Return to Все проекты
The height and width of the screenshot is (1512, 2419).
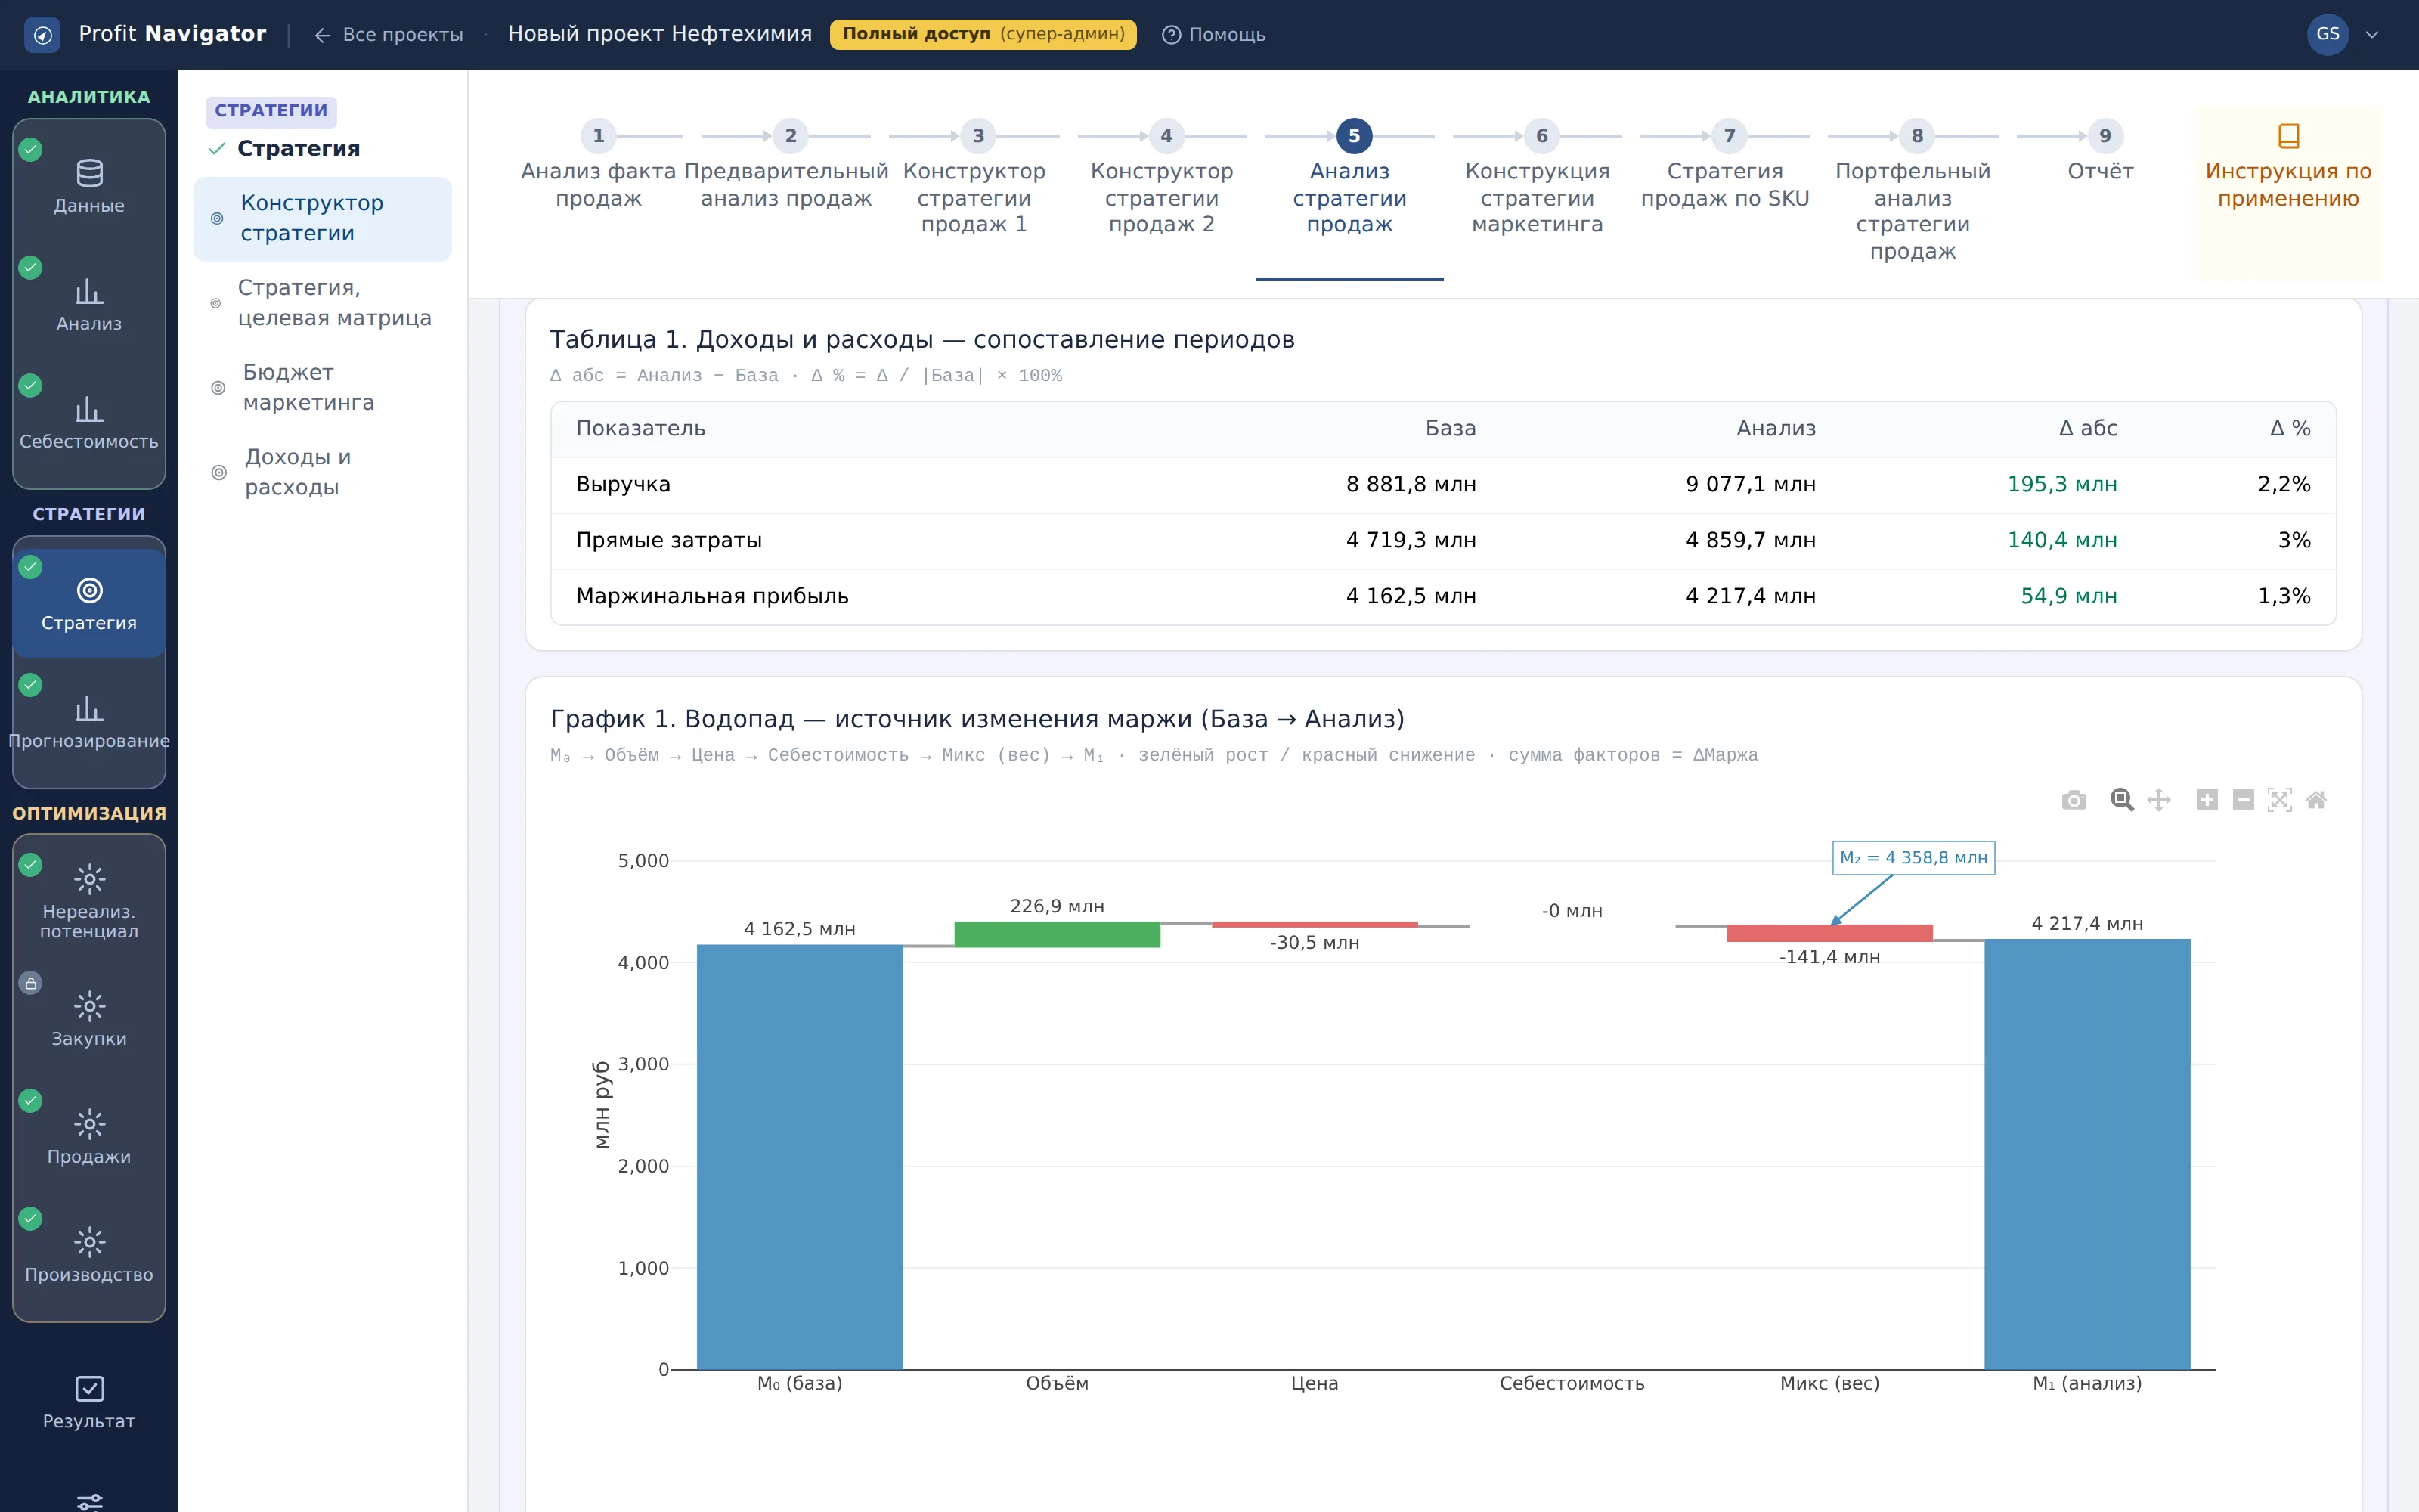389,35
